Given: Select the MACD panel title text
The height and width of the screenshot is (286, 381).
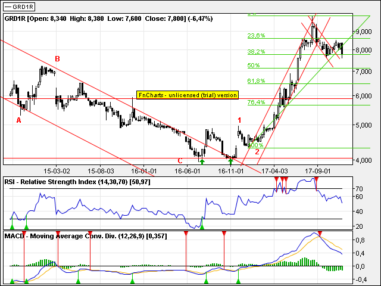Looking at the screenshot, I should 86,236.
